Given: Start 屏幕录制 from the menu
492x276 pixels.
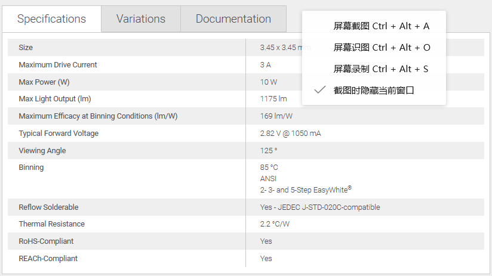Looking at the screenshot, I should pos(380,69).
